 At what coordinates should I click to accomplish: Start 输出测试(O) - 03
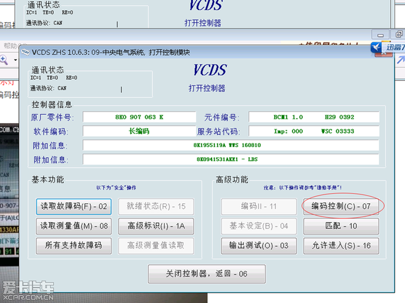point(259,245)
